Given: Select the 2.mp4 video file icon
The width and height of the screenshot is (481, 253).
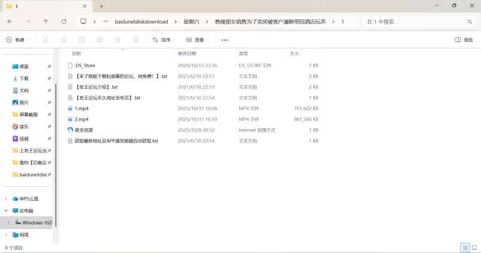Looking at the screenshot, I should 70,120.
